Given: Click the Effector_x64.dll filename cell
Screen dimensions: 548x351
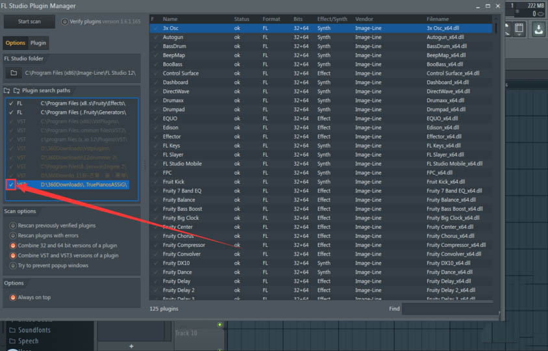Looking at the screenshot, I should pyautogui.click(x=444, y=137).
